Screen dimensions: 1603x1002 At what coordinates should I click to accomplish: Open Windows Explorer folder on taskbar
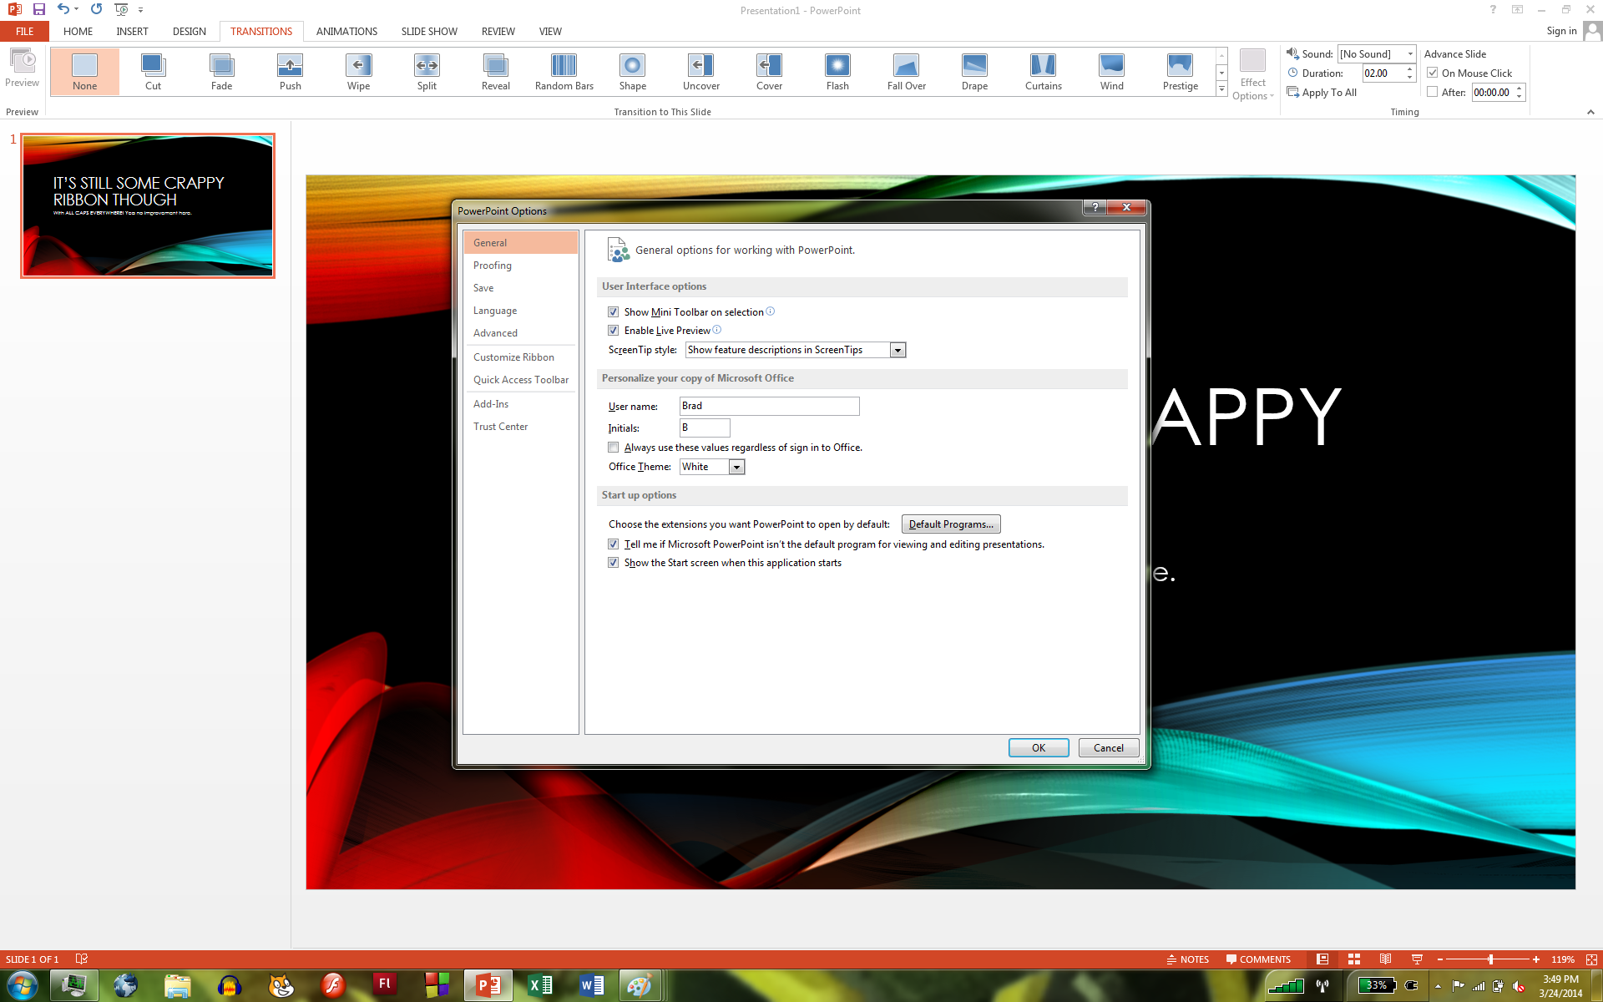tap(177, 985)
